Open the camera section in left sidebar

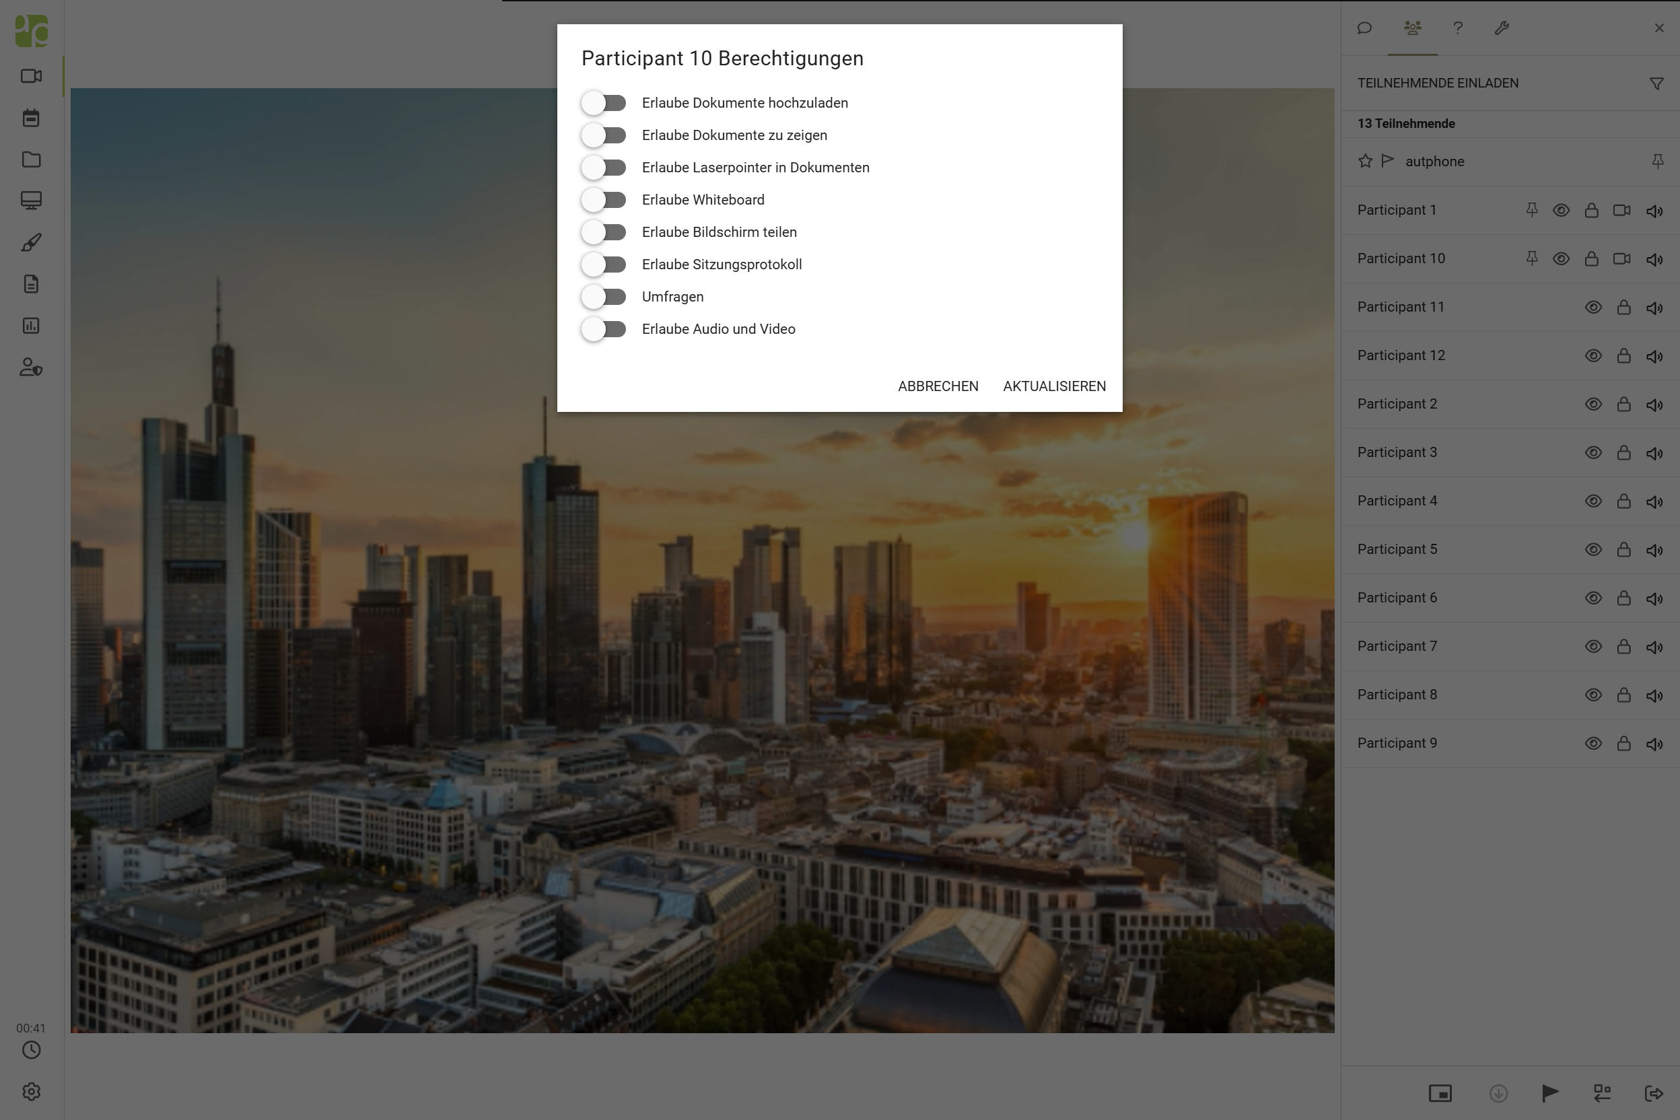point(31,75)
